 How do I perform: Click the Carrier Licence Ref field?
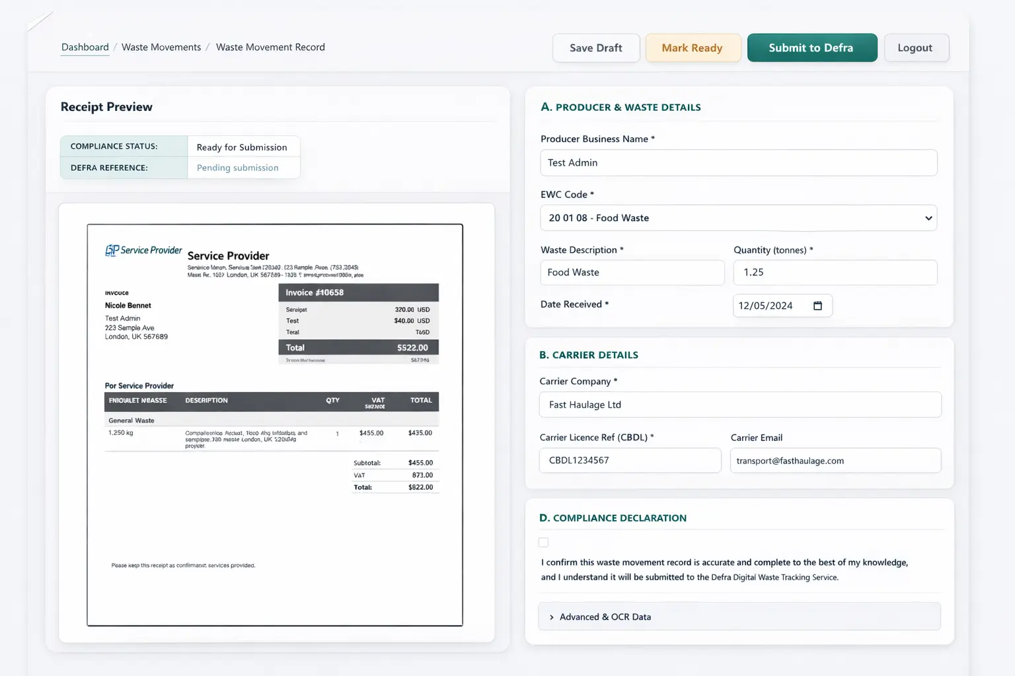[x=630, y=460]
